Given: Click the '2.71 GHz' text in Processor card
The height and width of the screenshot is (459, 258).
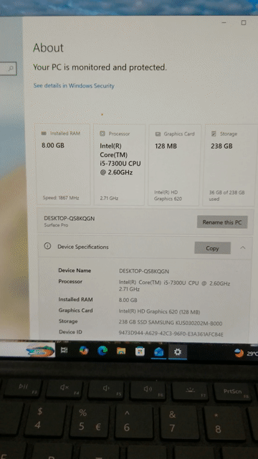Looking at the screenshot, I should 109,199.
